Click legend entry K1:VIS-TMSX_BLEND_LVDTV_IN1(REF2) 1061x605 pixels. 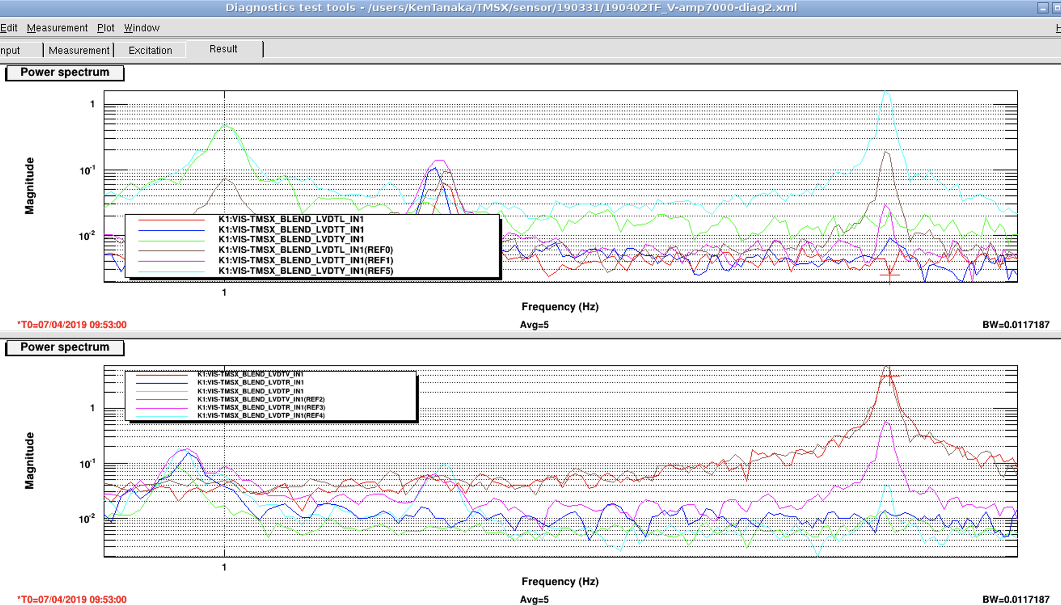click(x=261, y=399)
